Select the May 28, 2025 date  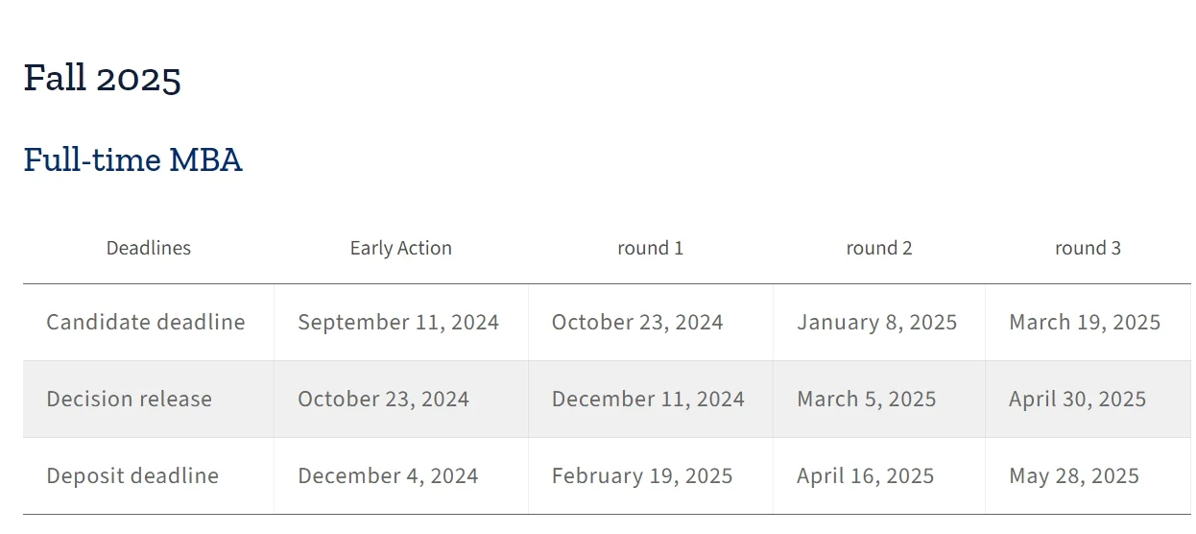(x=1074, y=475)
